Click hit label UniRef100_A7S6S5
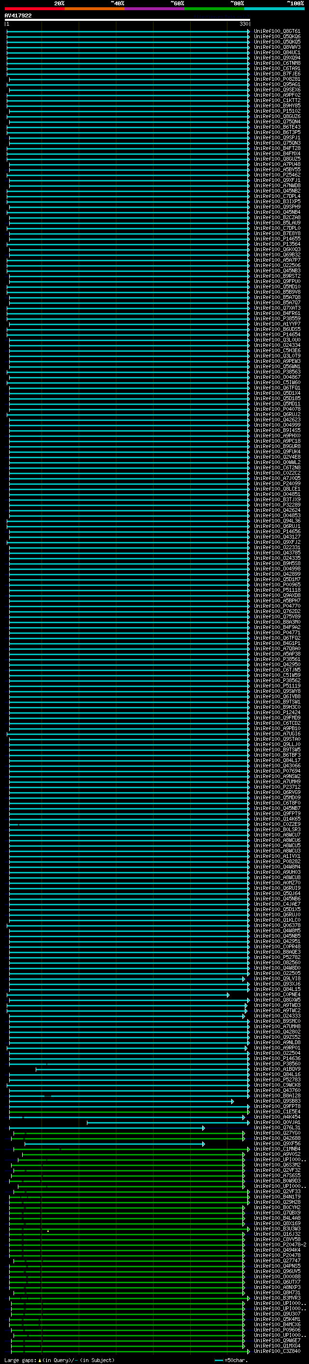Viewport: 309px width, 1364px height. 277,1175
